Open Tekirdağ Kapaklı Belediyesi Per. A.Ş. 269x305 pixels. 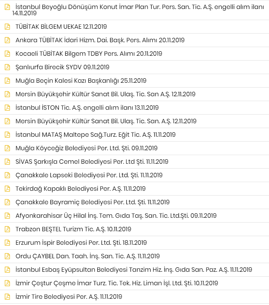pyautogui.click(x=80, y=188)
